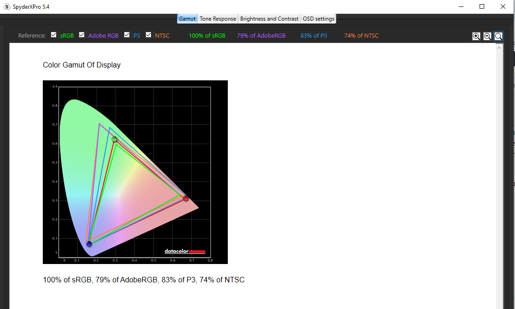Image resolution: width=515 pixels, height=309 pixels.
Task: Click the 'Color Gamut Of Display' heading
Action: pyautogui.click(x=82, y=65)
